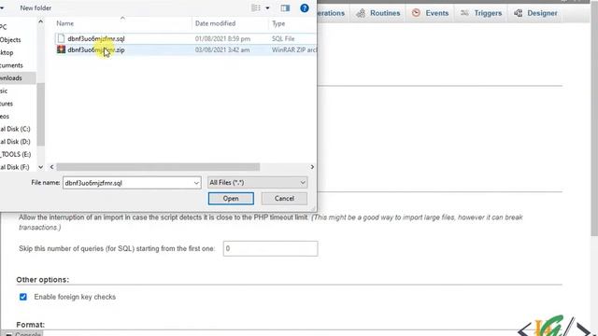Click the date 03/08/2021 3:42 am
This screenshot has width=598, height=336.
(222, 49)
